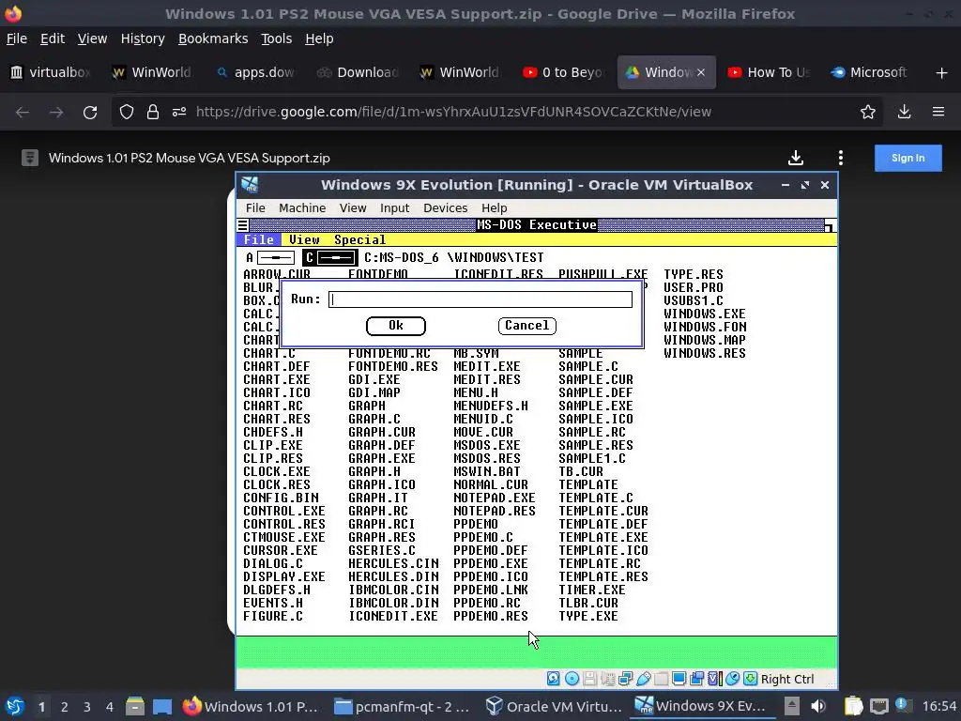This screenshot has width=961, height=721.
Task: Download the zip file from Google Drive
Action: tap(796, 158)
